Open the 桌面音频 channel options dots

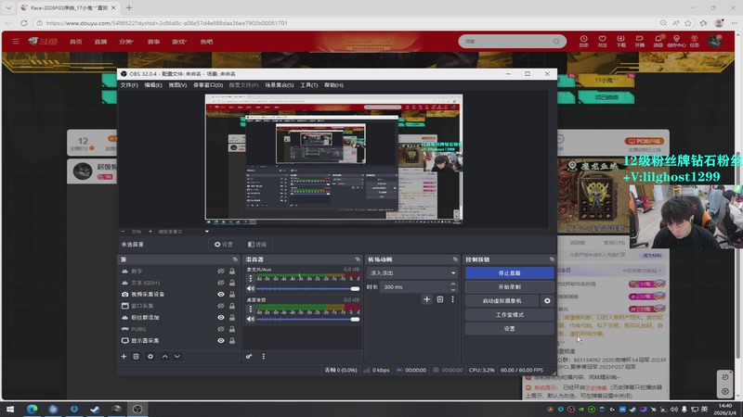pos(251,310)
